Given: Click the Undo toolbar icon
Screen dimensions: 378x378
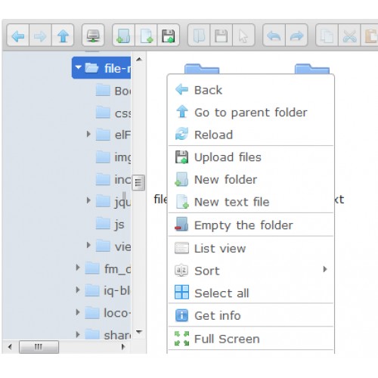Looking at the screenshot, I should point(274,36).
